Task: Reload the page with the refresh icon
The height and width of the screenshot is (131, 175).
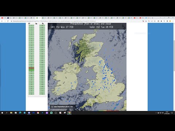Action: coord(8,21)
